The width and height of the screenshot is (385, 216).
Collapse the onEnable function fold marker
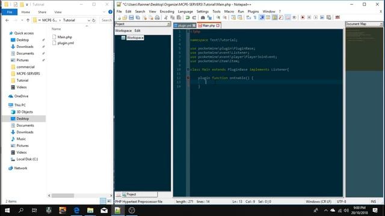coord(188,78)
